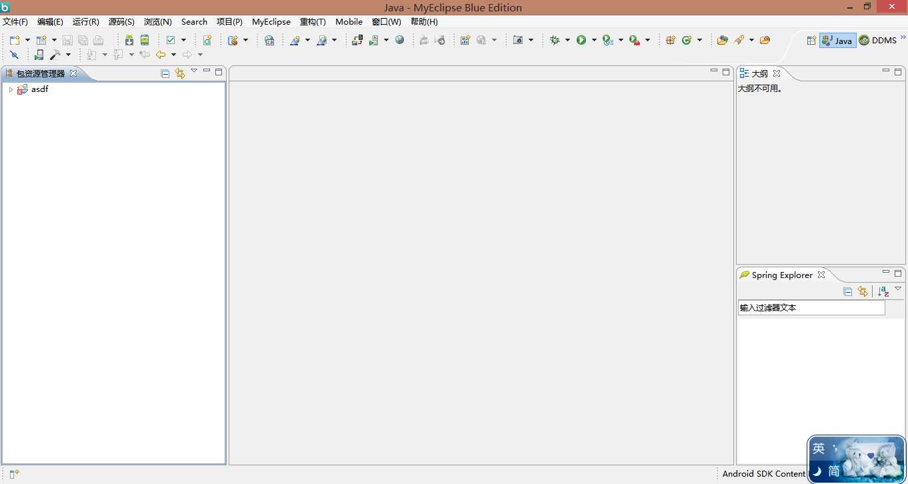This screenshot has height=484, width=908.
Task: Click the run-on-server icon beside deploy
Action: pyautogui.click(x=373, y=40)
